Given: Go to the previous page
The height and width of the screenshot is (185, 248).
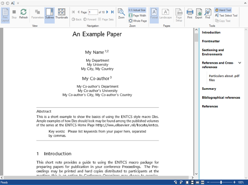Looking at the screenshot, I should tap(79, 12).
